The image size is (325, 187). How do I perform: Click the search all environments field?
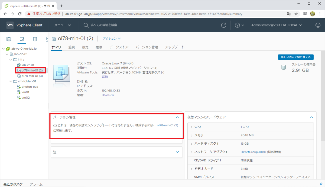(104, 25)
